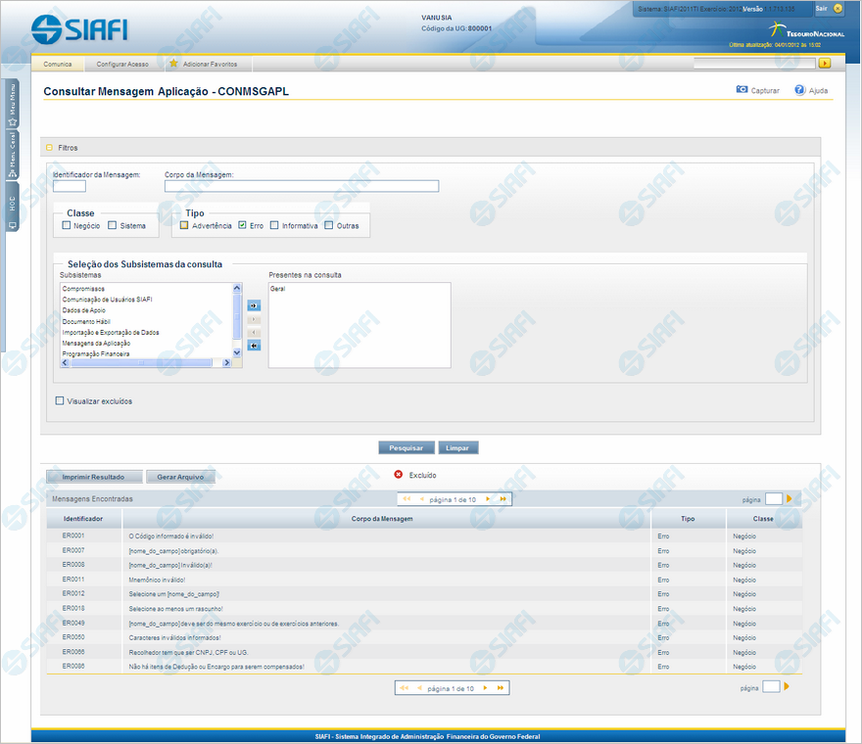Click the Gerar Arquivo button
Image resolution: width=862 pixels, height=744 pixels.
pos(180,477)
